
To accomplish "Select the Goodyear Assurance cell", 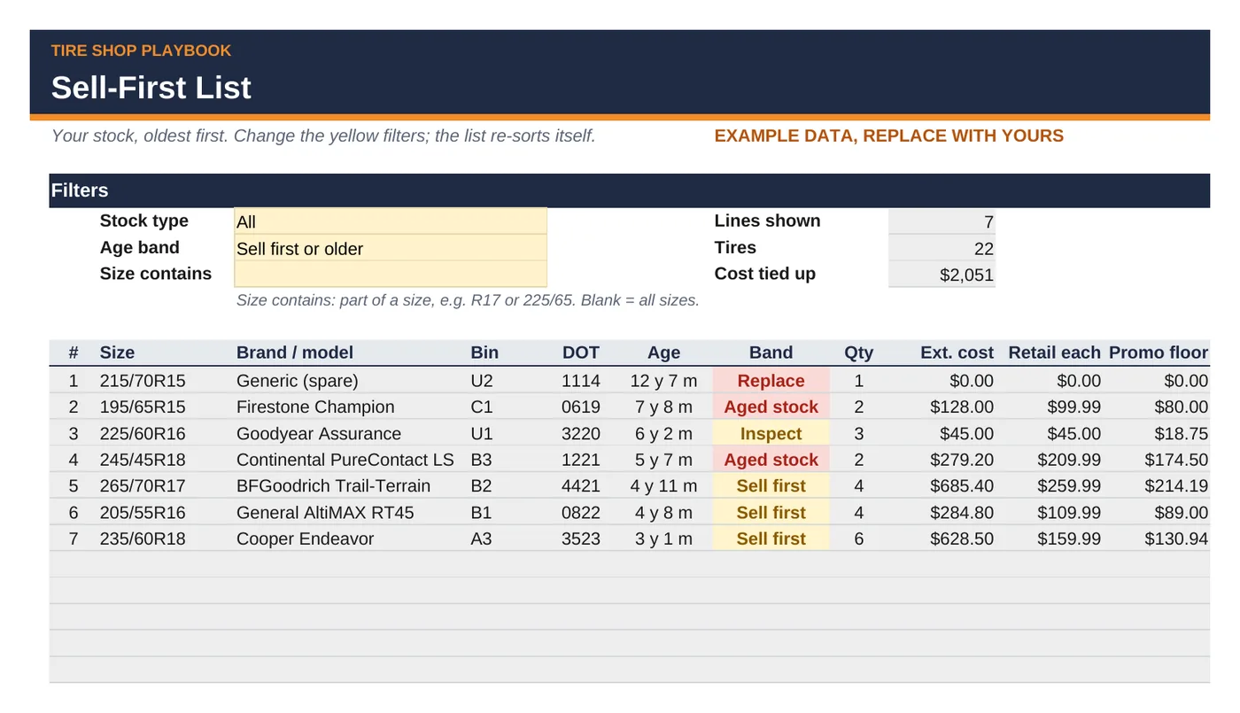I will pos(319,434).
